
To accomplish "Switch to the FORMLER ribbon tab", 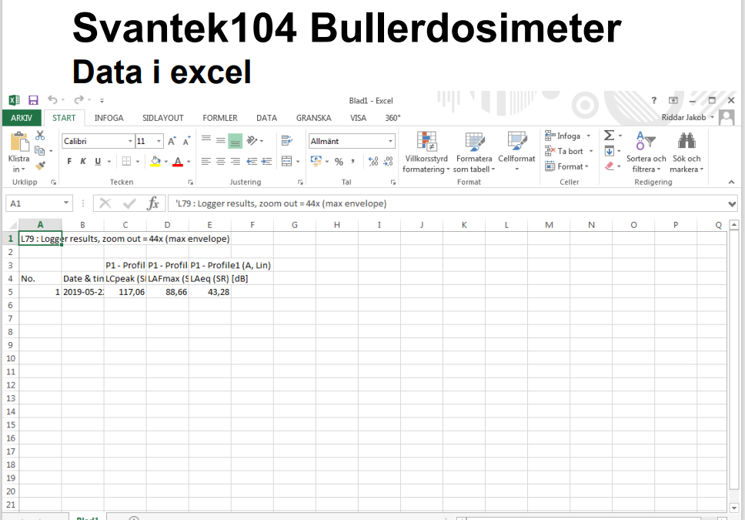I will 220,117.
